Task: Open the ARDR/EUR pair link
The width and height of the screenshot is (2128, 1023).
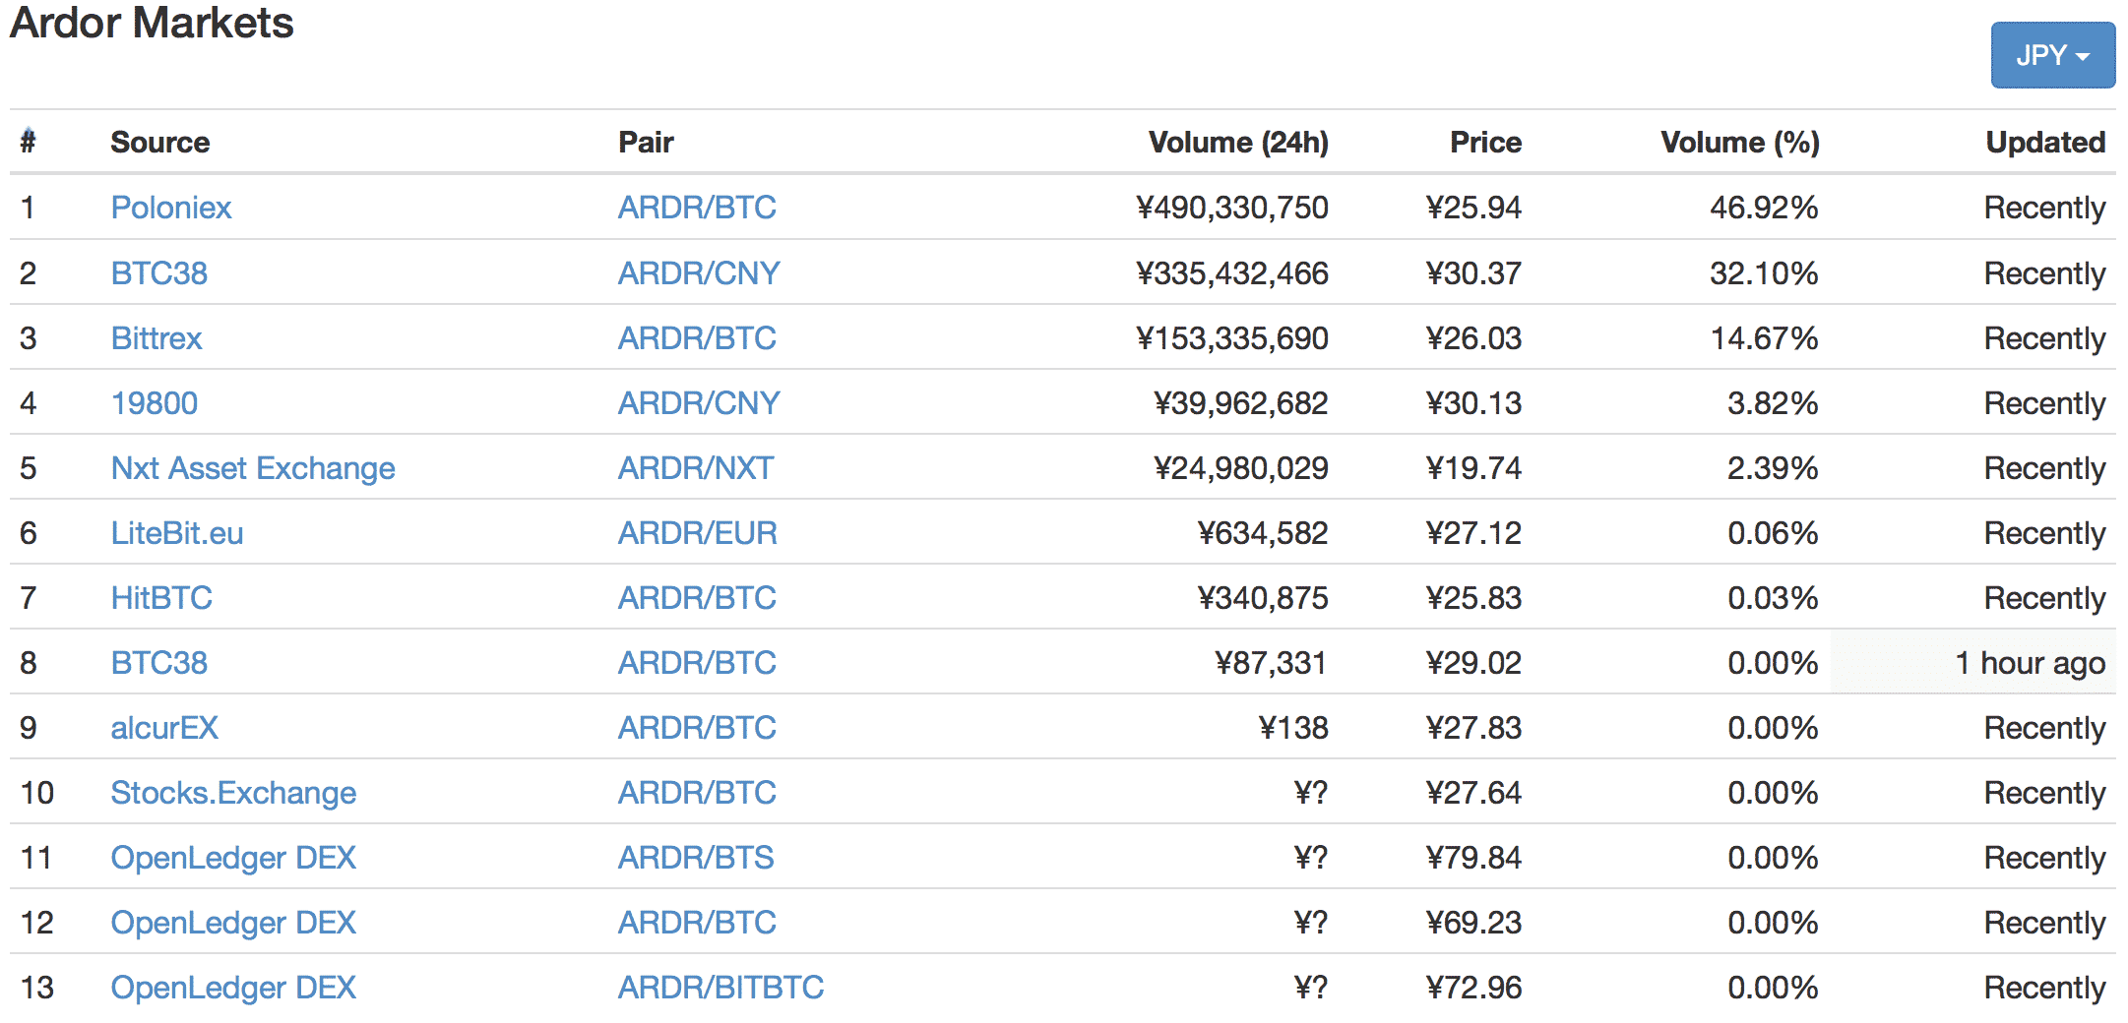Action: click(x=697, y=533)
